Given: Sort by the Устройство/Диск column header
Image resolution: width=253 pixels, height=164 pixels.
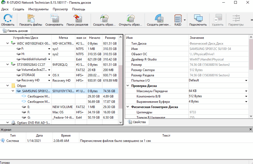Looking at the screenshot, I should 26,38.
